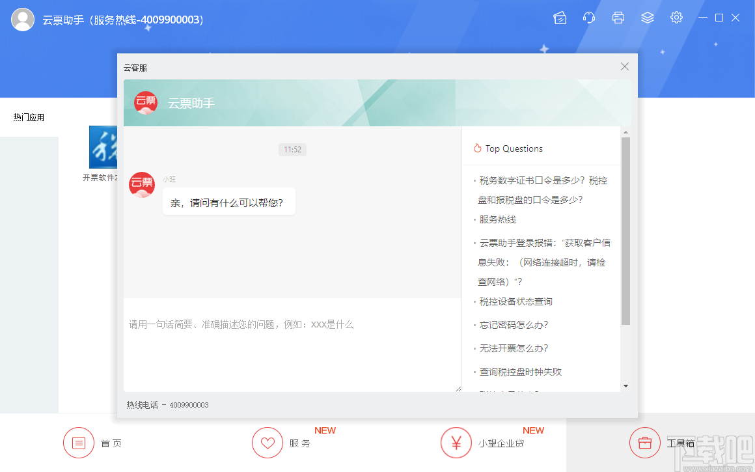755x472 pixels.
Task: Click the questions panel scrollbar thumb
Action: [625, 231]
